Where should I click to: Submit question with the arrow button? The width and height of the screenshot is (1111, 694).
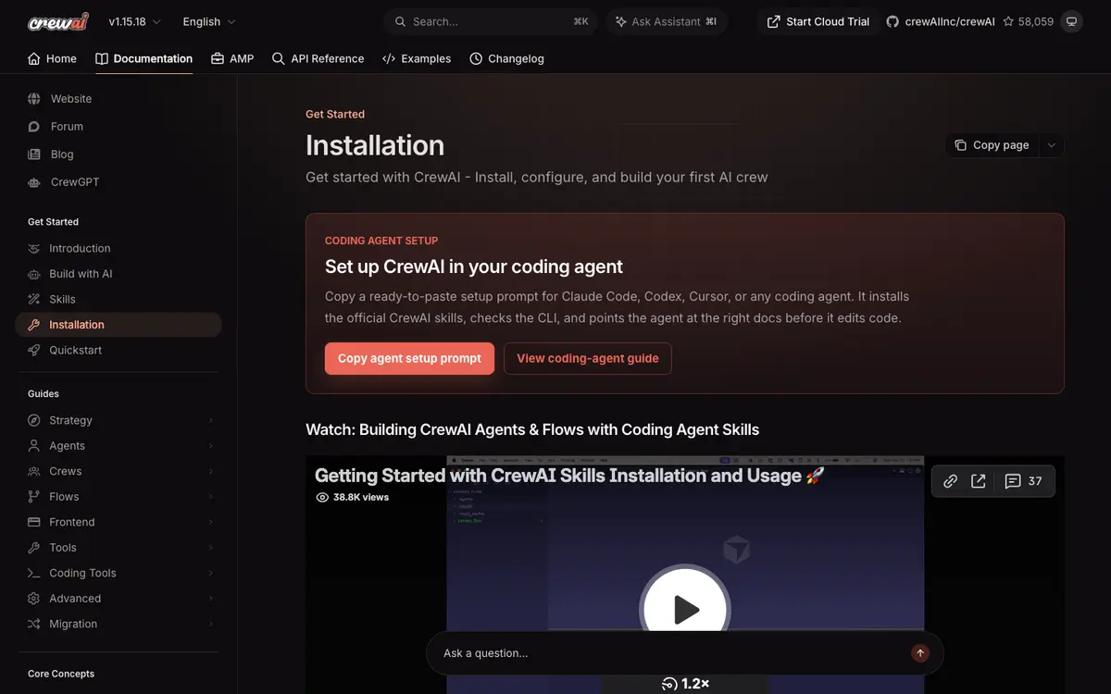[x=920, y=653]
